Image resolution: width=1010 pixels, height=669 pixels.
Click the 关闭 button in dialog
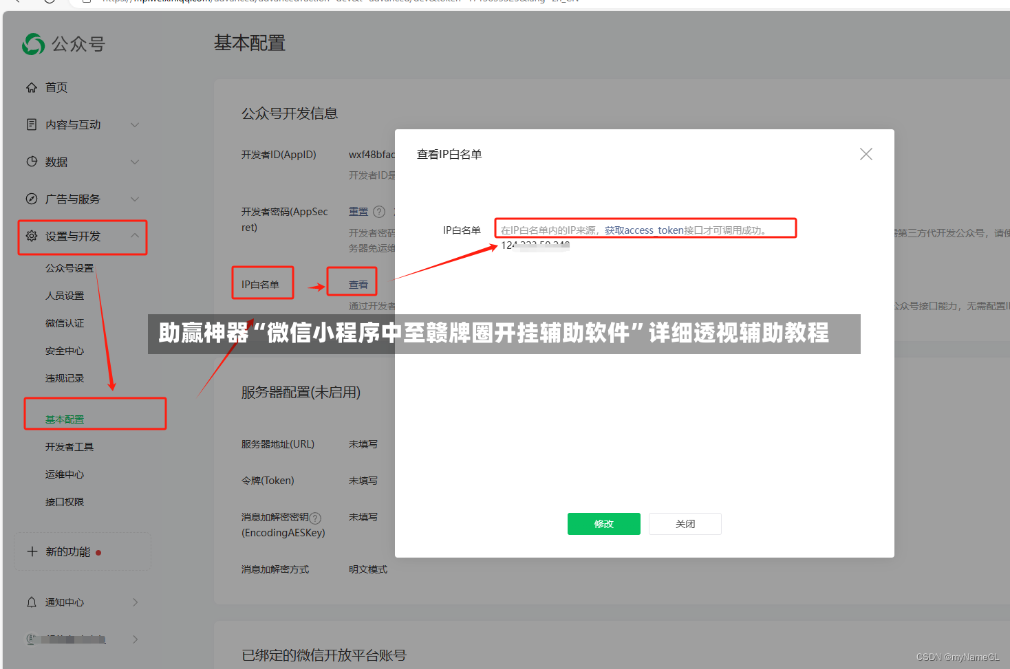685,524
